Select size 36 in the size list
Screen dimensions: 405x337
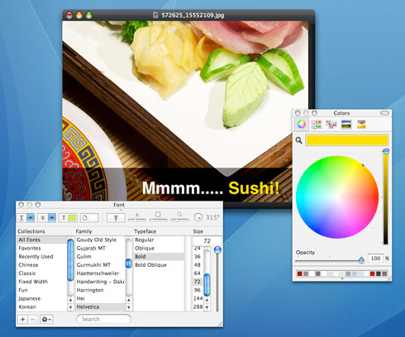coord(198,256)
